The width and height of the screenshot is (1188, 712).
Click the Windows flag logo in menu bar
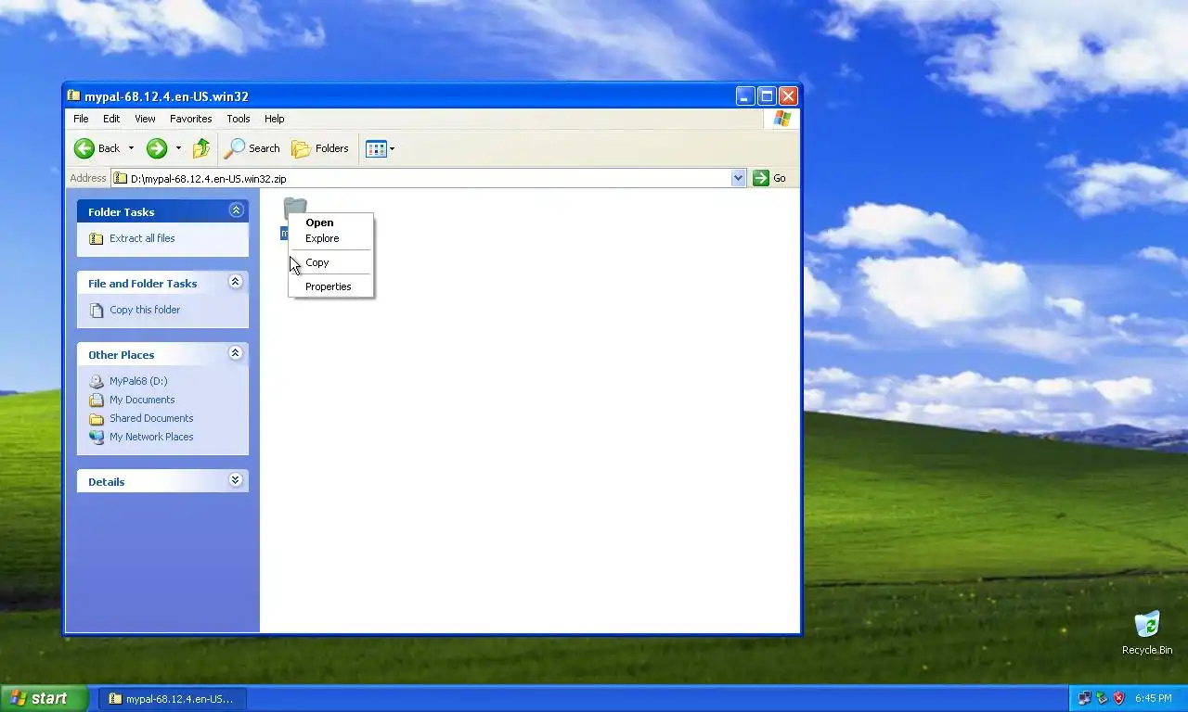coord(782,119)
